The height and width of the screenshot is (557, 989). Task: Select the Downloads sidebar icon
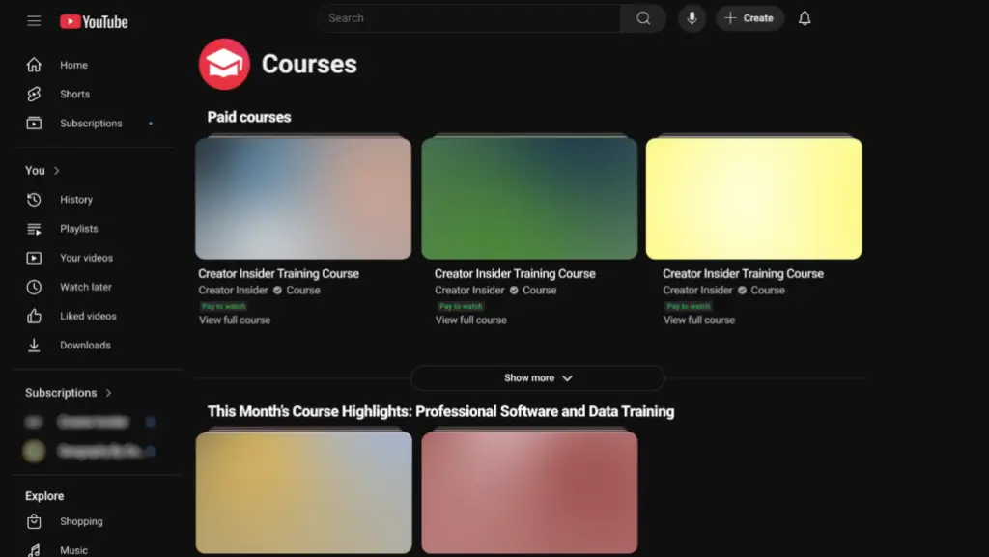(36, 345)
